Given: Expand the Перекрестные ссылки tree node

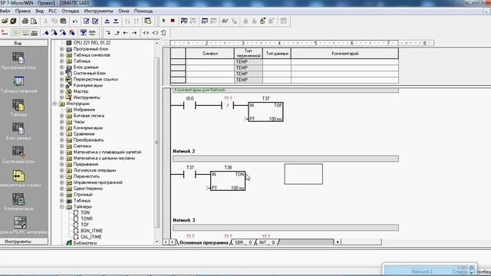Looking at the screenshot, I should click(x=61, y=80).
